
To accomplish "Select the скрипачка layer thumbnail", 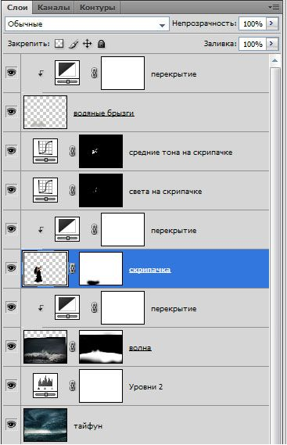I will [x=45, y=268].
